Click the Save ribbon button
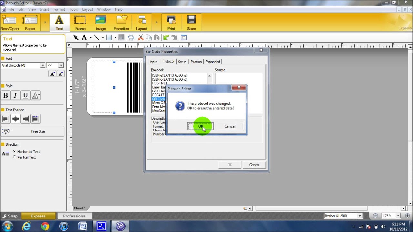 click(191, 23)
